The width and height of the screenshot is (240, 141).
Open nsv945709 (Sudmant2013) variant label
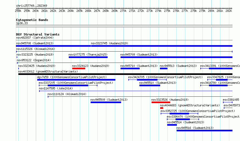click(139, 55)
